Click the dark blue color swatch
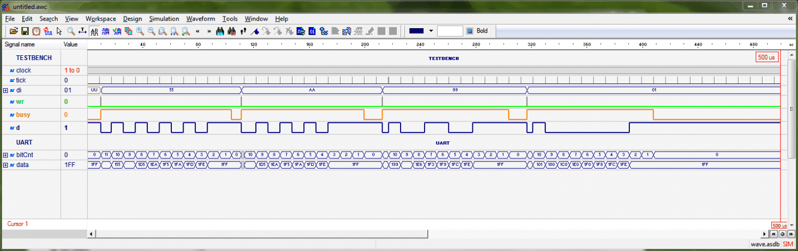798x251 pixels. pos(416,31)
